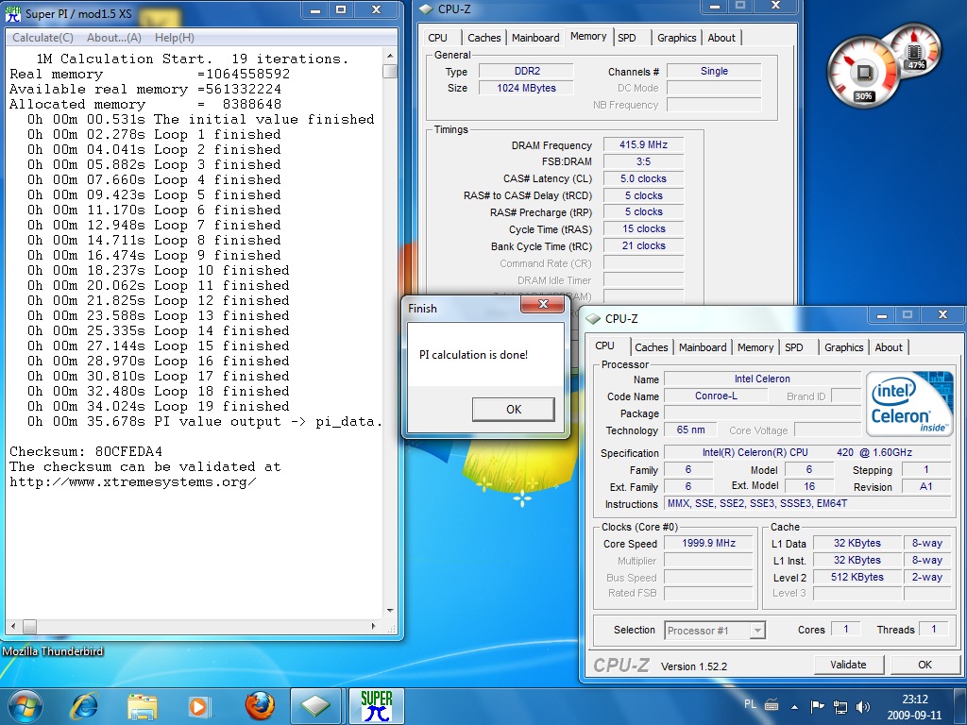
Task: Switch to Mainboard tab in processor CPU-Z window
Action: pos(703,347)
